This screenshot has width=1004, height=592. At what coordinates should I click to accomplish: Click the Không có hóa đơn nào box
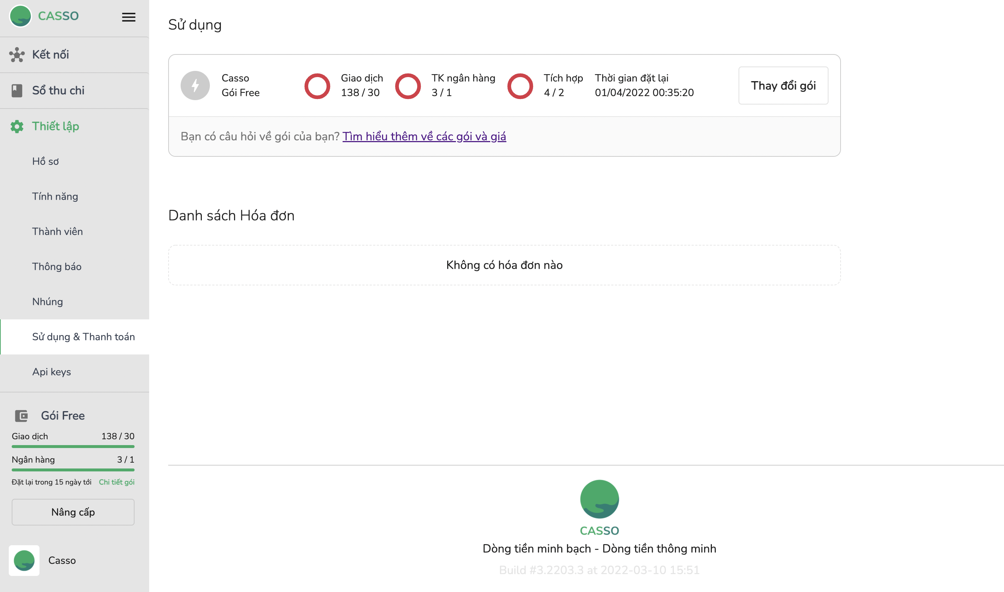coord(505,265)
